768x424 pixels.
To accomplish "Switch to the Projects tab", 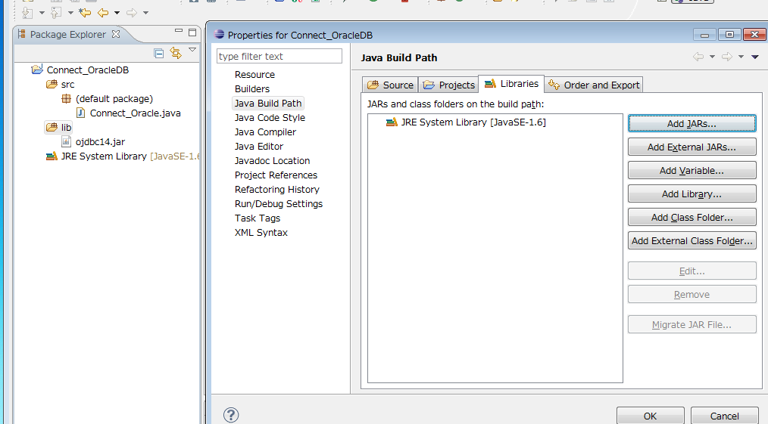I will pos(448,85).
